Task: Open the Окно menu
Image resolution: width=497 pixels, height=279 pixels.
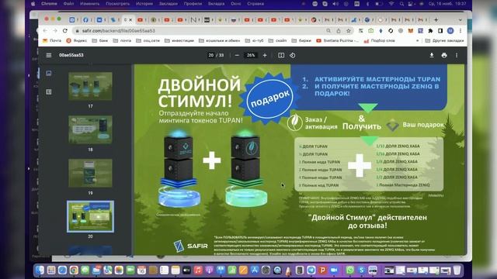Action: pos(235,4)
